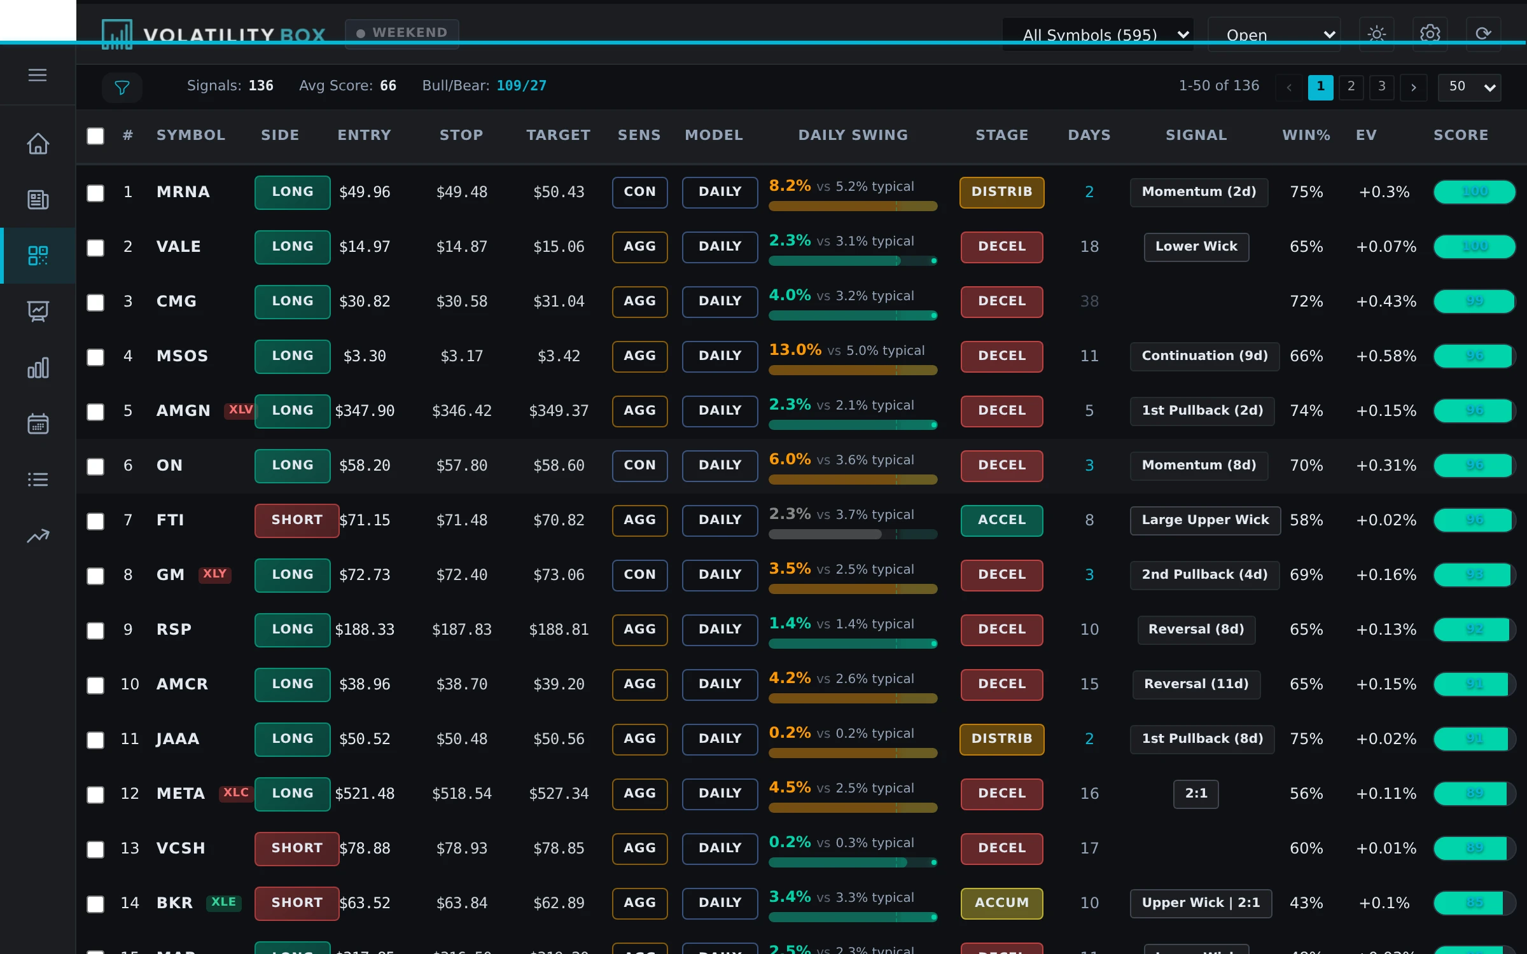Click the XLE tag next to BKR

(223, 902)
